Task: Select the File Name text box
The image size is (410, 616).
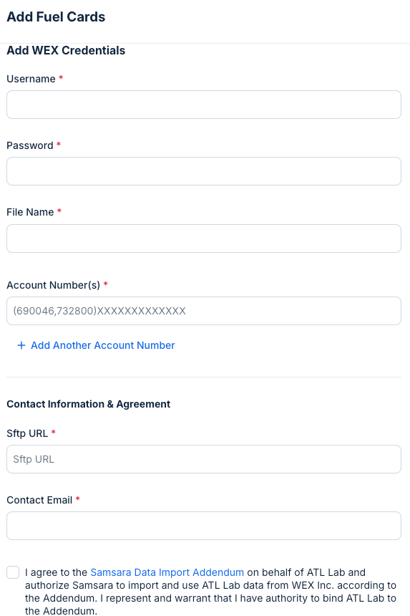Action: [204, 239]
